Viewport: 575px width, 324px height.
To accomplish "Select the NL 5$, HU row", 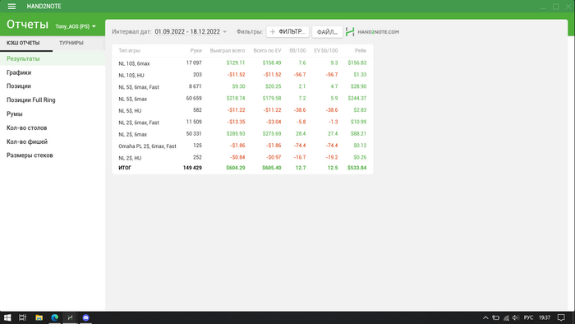I will coord(242,110).
